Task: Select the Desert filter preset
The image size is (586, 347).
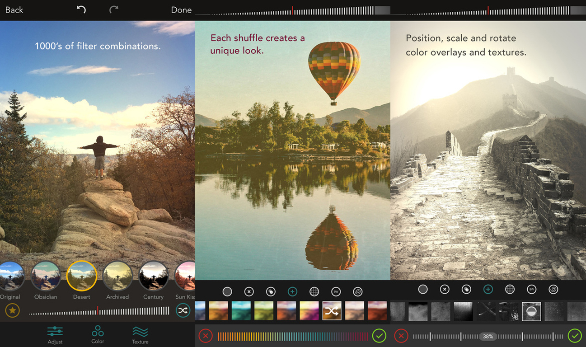Action: coord(81,276)
